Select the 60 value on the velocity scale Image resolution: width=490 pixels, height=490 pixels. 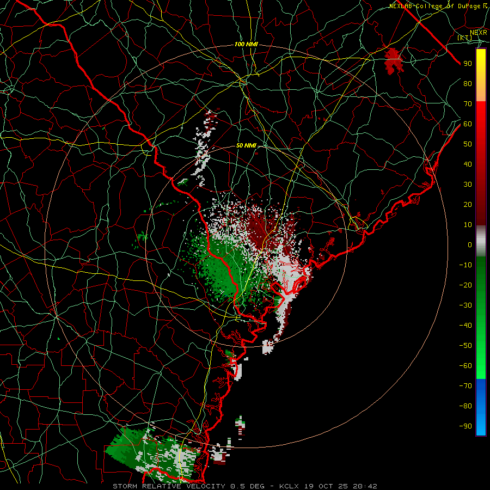click(468, 124)
